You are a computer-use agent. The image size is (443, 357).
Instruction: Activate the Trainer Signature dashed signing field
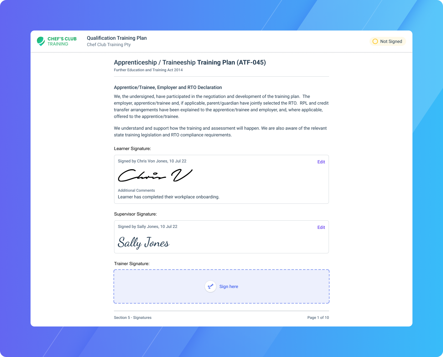pyautogui.click(x=221, y=286)
